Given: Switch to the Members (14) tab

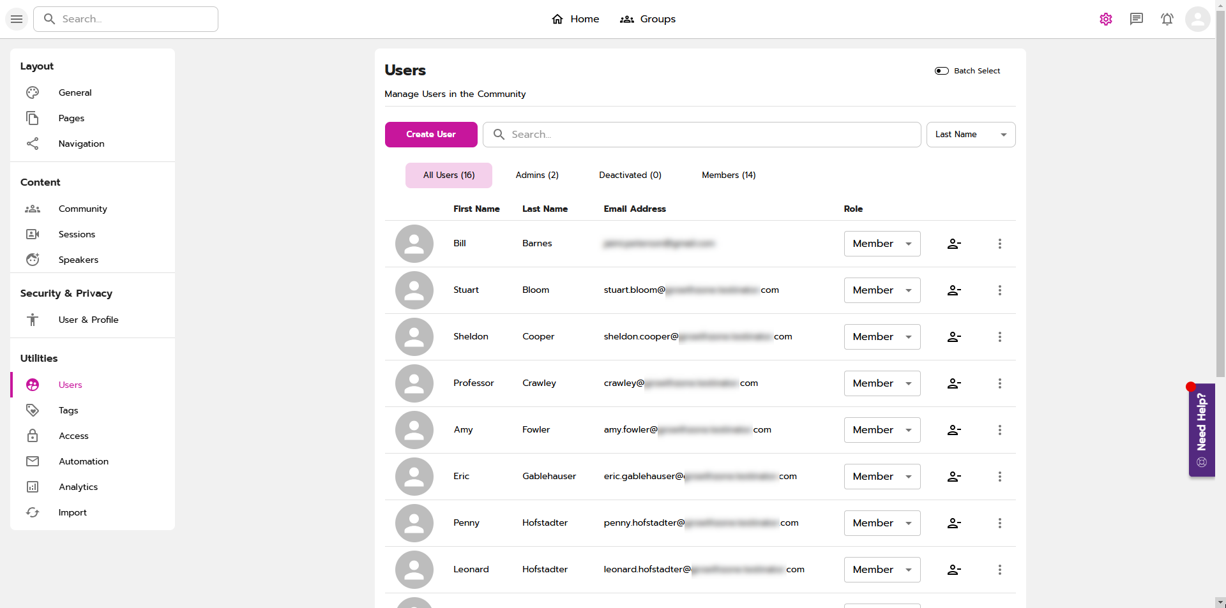Looking at the screenshot, I should tap(729, 175).
